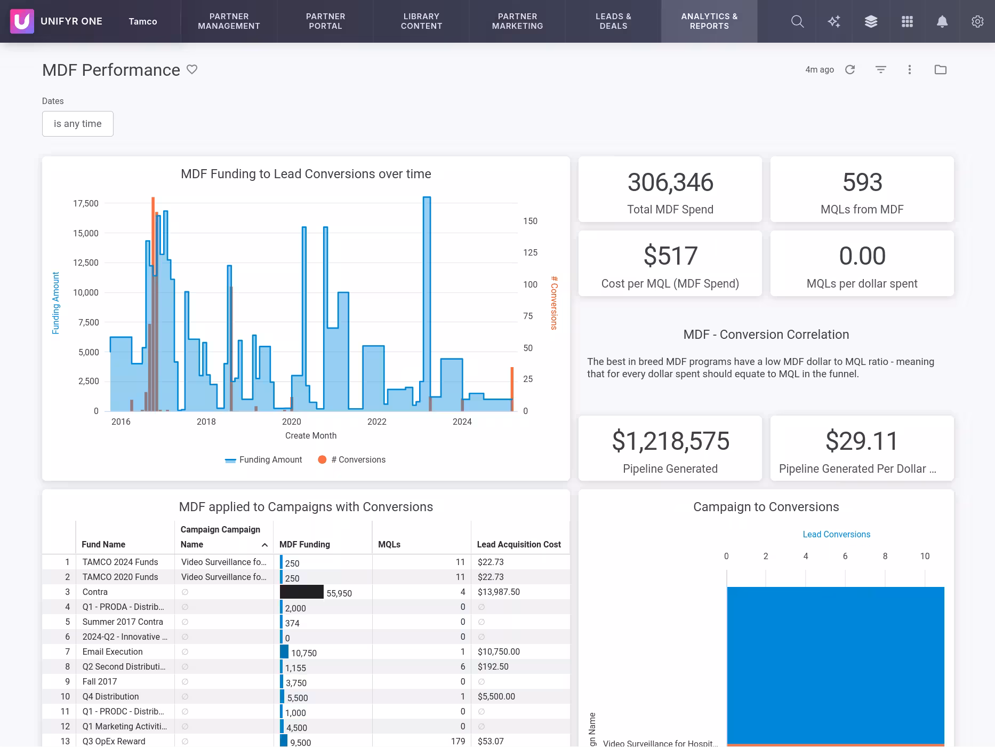Click the Unifyr One logo
The width and height of the screenshot is (995, 747).
click(22, 21)
